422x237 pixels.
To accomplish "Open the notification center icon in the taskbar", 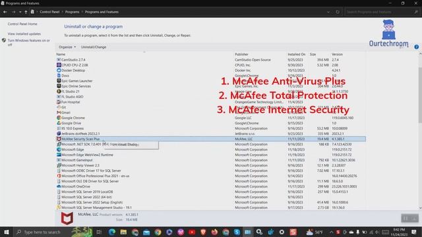I will coord(413,232).
